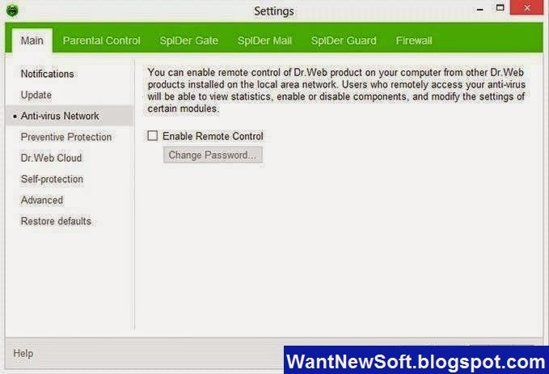549x374 pixels.
Task: Open the Self-protection section
Action: coord(52,179)
